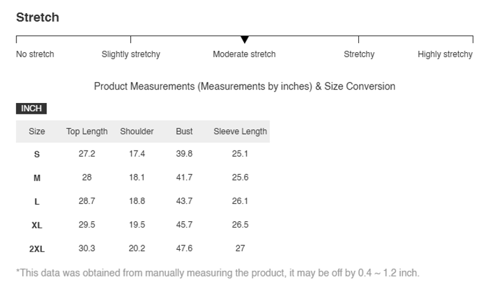Click the Bust column header

(184, 132)
